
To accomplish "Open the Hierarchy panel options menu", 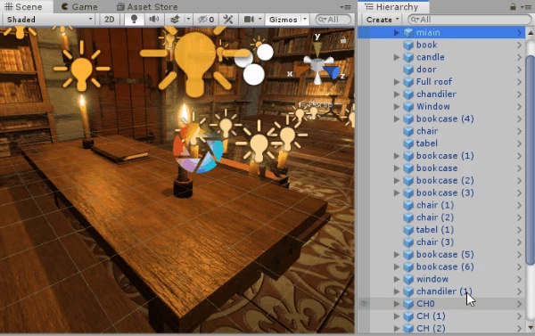I will pos(526,6).
